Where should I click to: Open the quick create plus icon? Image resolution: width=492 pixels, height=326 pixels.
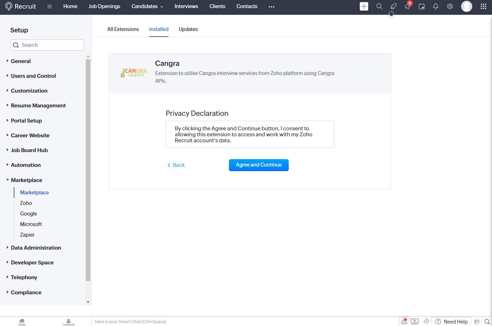pos(364,6)
